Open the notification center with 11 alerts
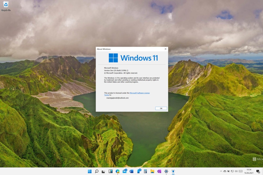263x175 pixels. pos(258,171)
